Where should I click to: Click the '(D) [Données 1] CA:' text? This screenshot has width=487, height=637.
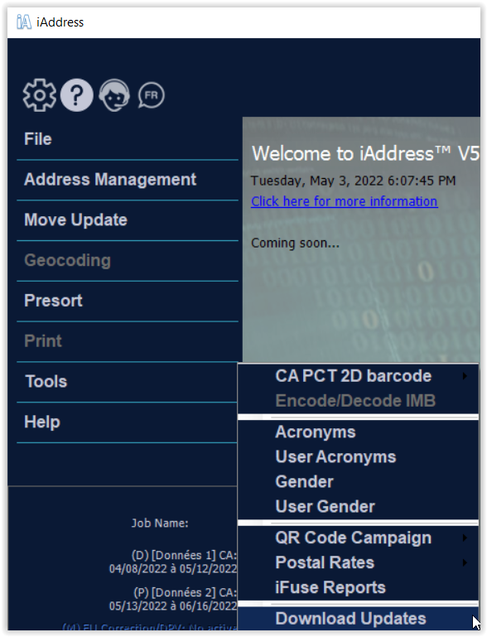pos(184,555)
